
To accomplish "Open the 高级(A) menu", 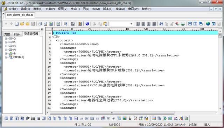I will click(120, 9).
